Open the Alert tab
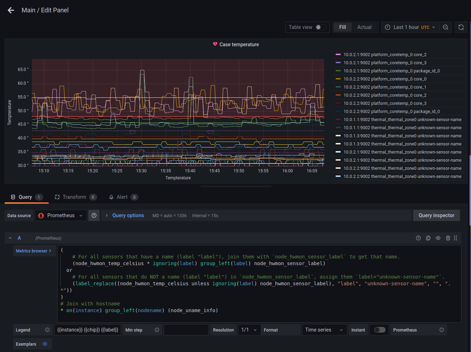The width and height of the screenshot is (471, 352). 122,197
